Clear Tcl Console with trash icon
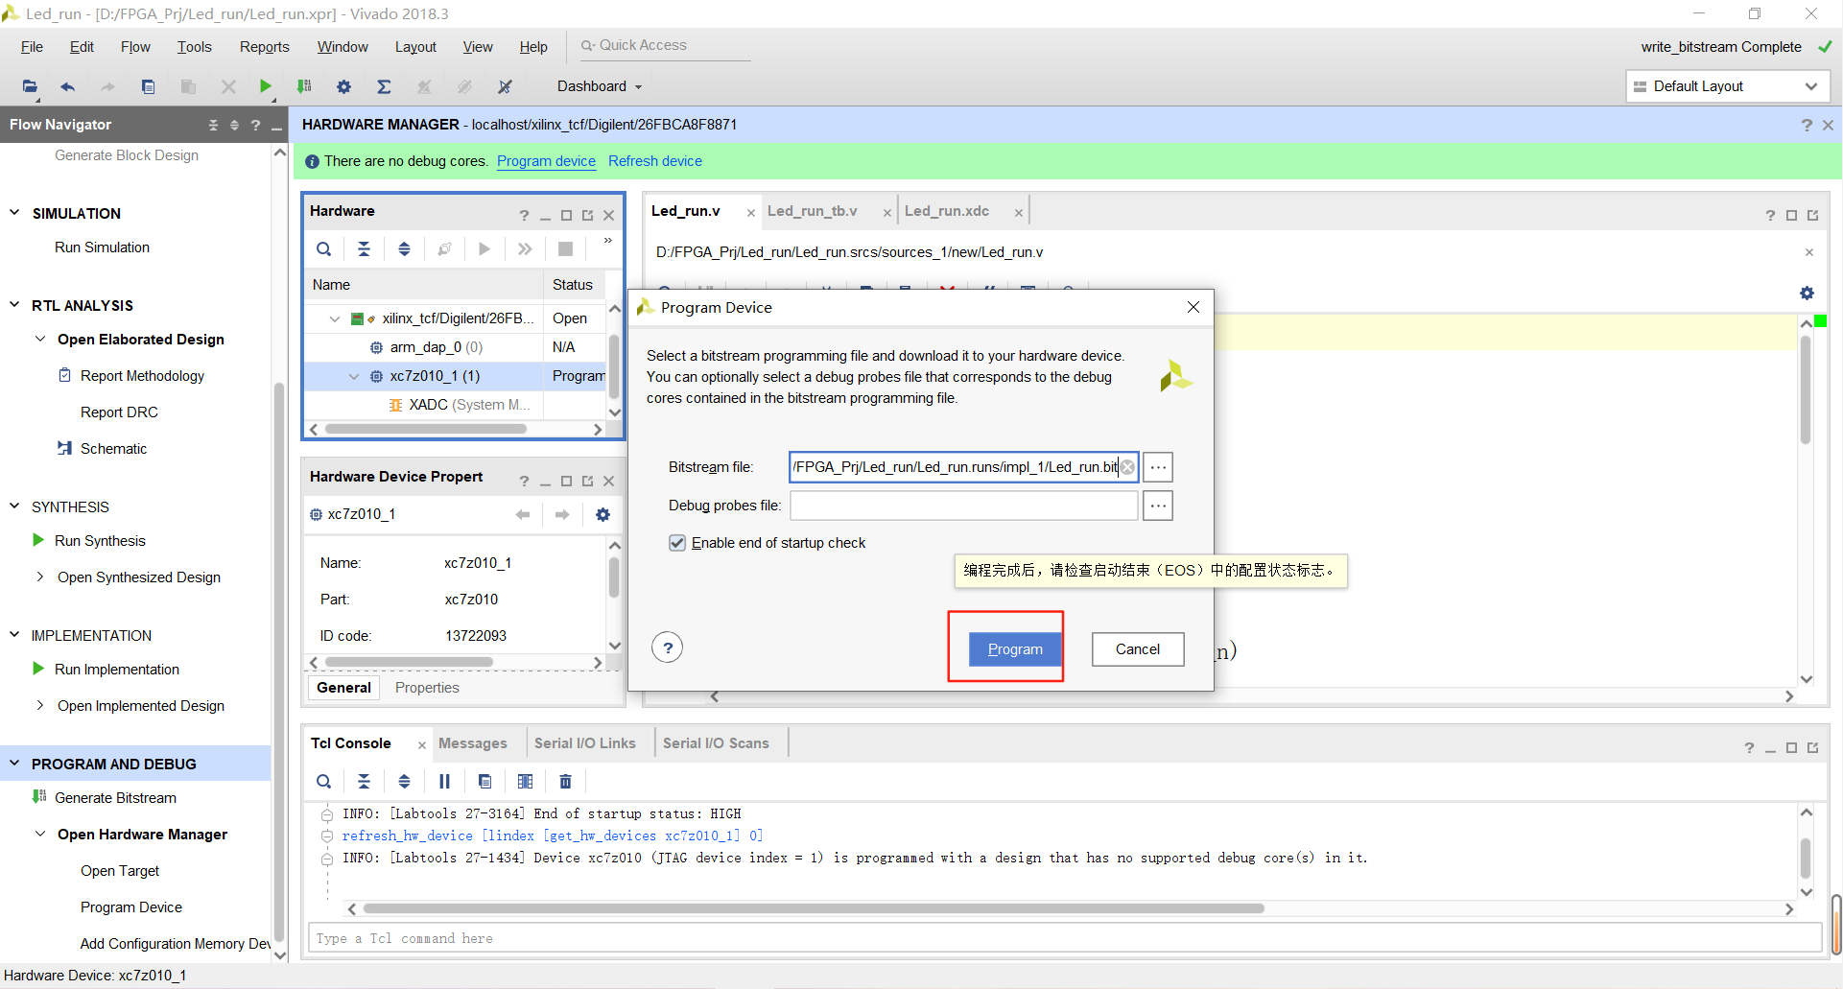Image resolution: width=1843 pixels, height=989 pixels. pyautogui.click(x=565, y=782)
